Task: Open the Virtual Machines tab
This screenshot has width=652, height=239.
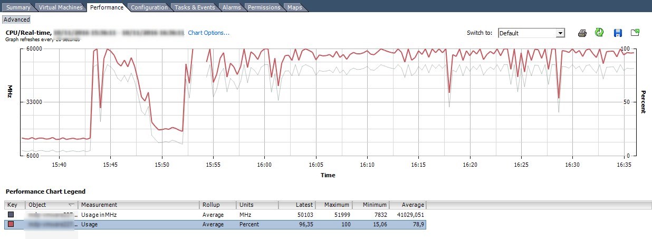Action: pyautogui.click(x=61, y=7)
